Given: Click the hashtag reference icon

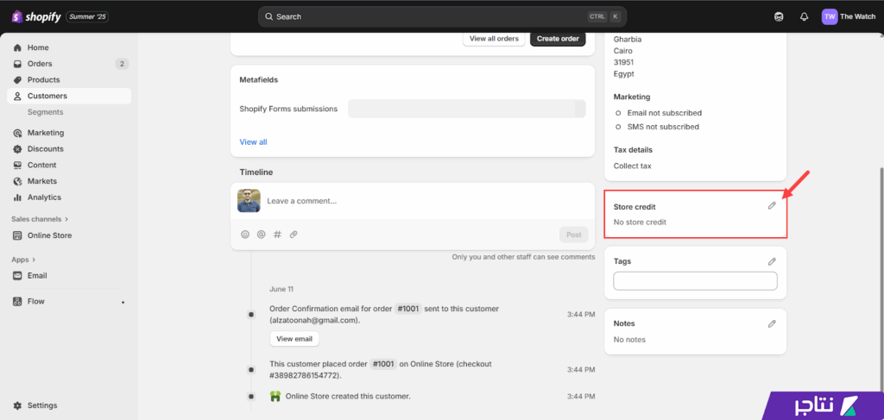Looking at the screenshot, I should click(277, 235).
